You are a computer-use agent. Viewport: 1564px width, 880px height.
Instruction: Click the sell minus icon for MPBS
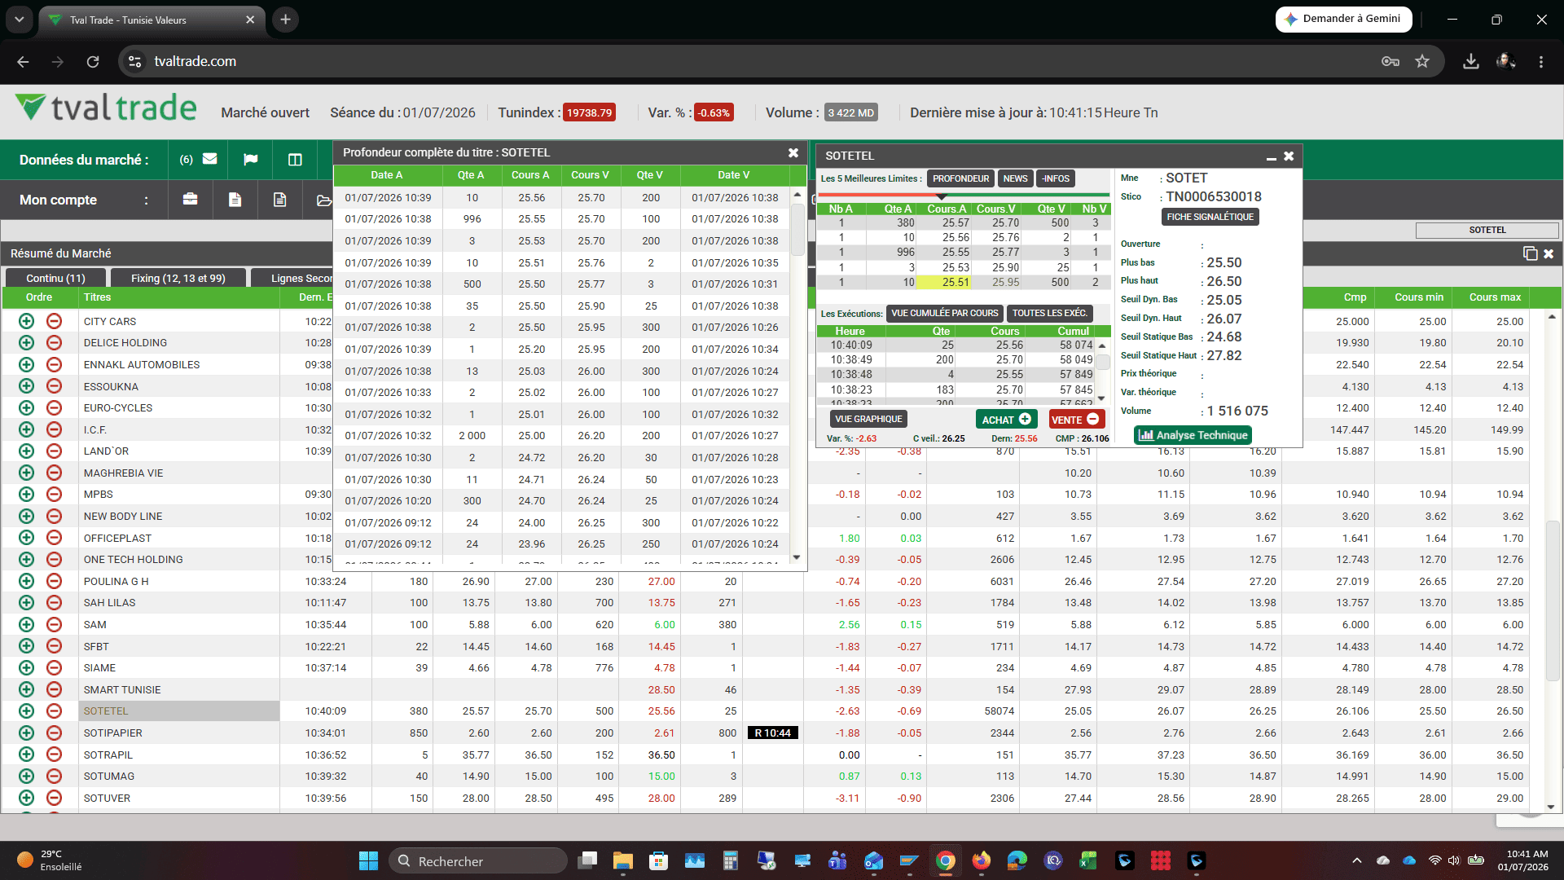point(54,494)
